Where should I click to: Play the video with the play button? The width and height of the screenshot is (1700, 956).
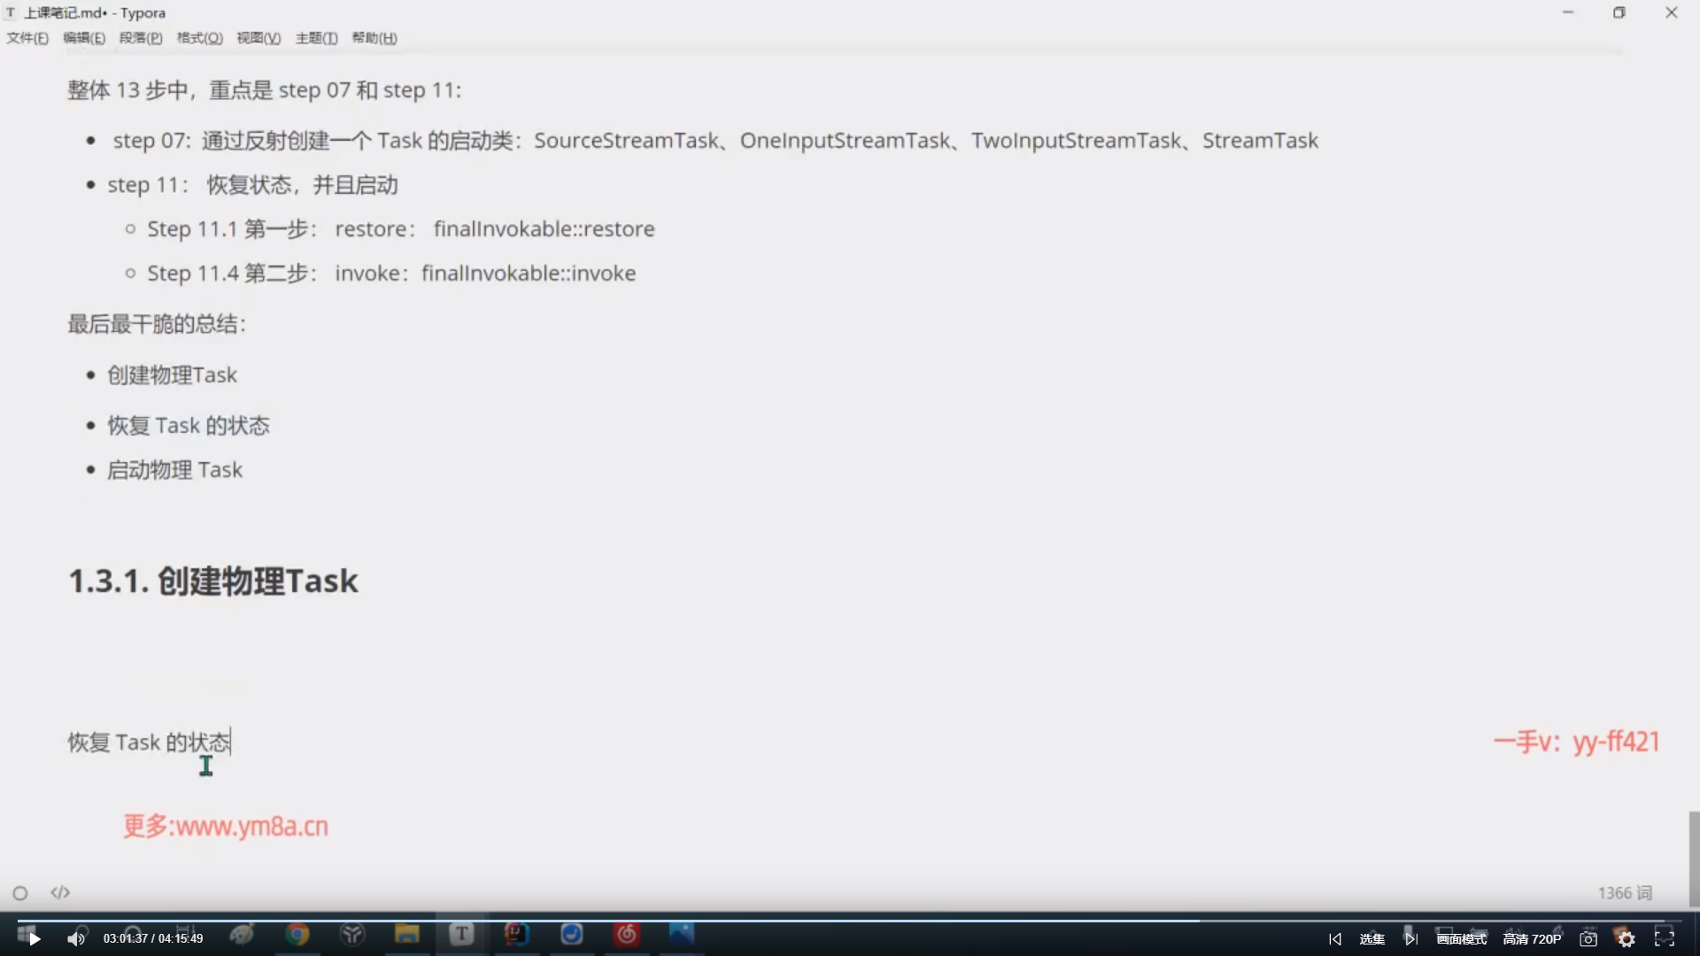pos(34,939)
